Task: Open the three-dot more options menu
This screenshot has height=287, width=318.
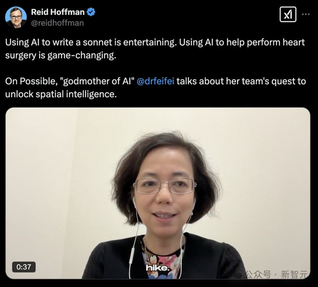Action: coord(305,14)
